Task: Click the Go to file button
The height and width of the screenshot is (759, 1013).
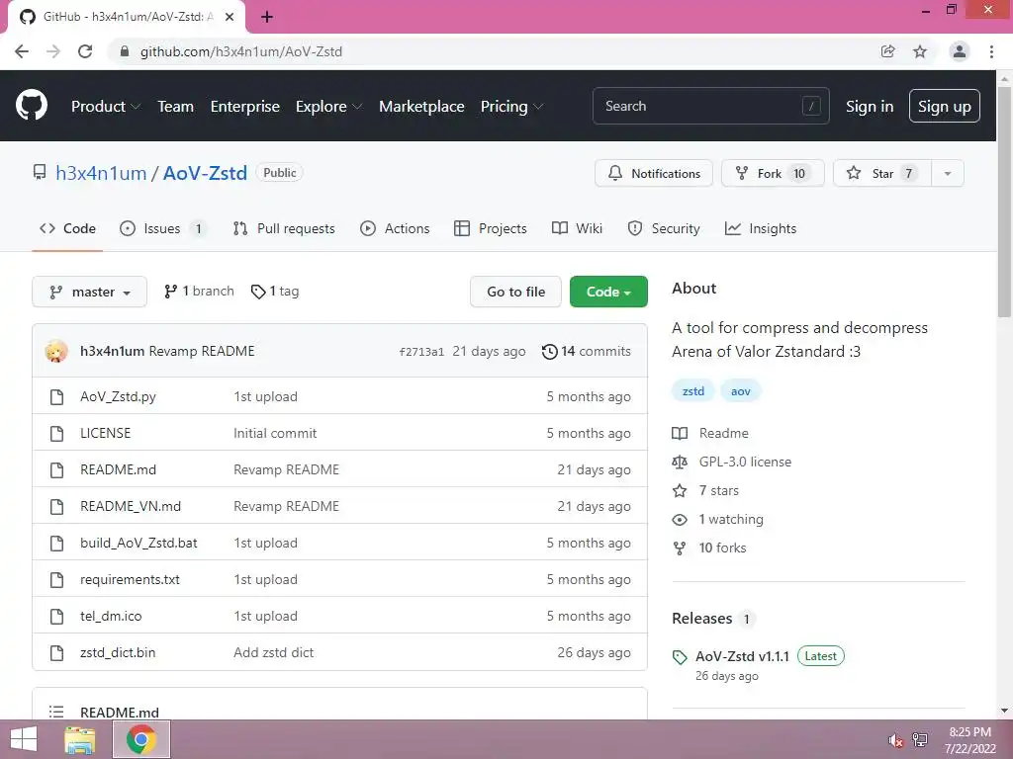Action: tap(515, 292)
